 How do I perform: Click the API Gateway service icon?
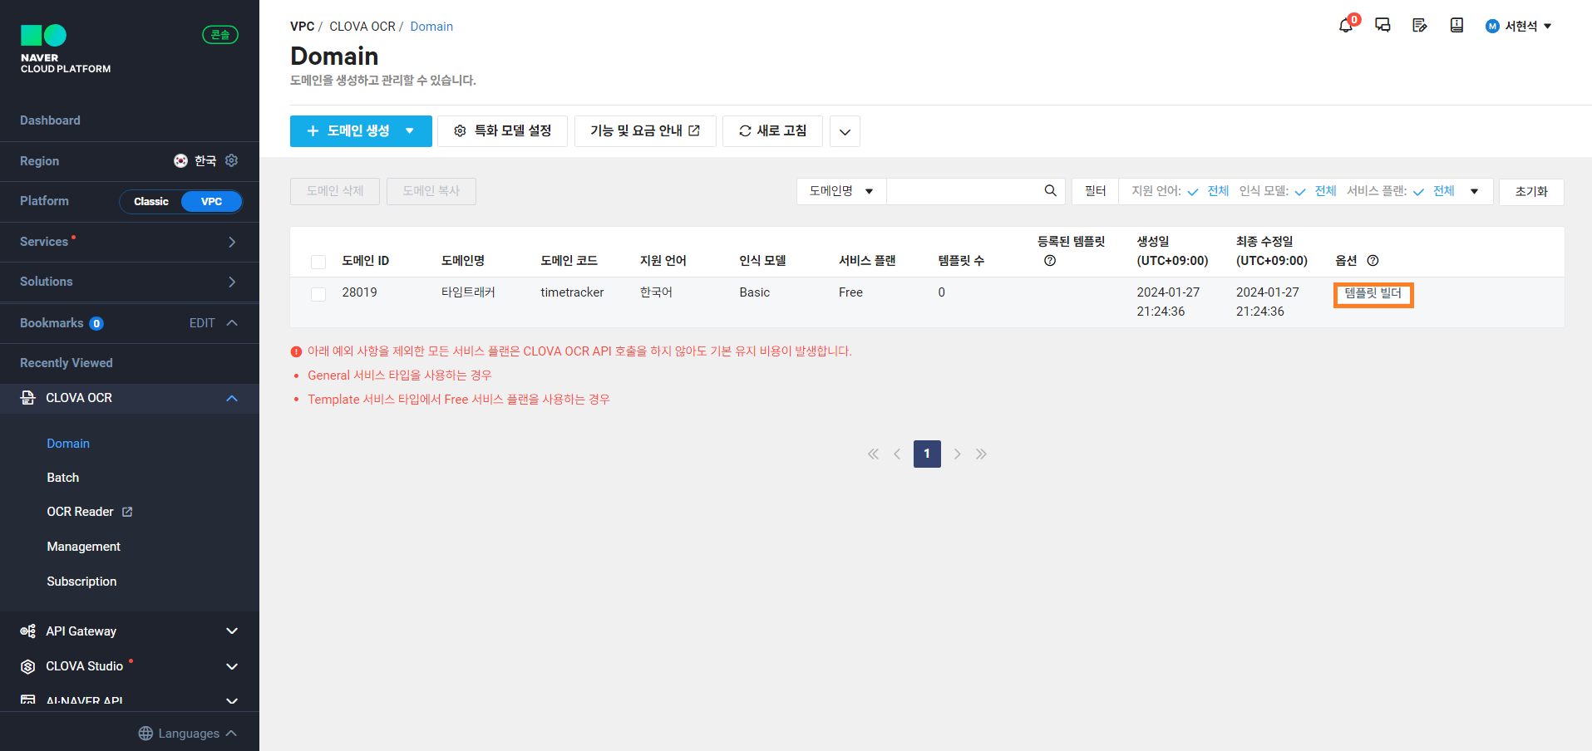[x=27, y=631]
